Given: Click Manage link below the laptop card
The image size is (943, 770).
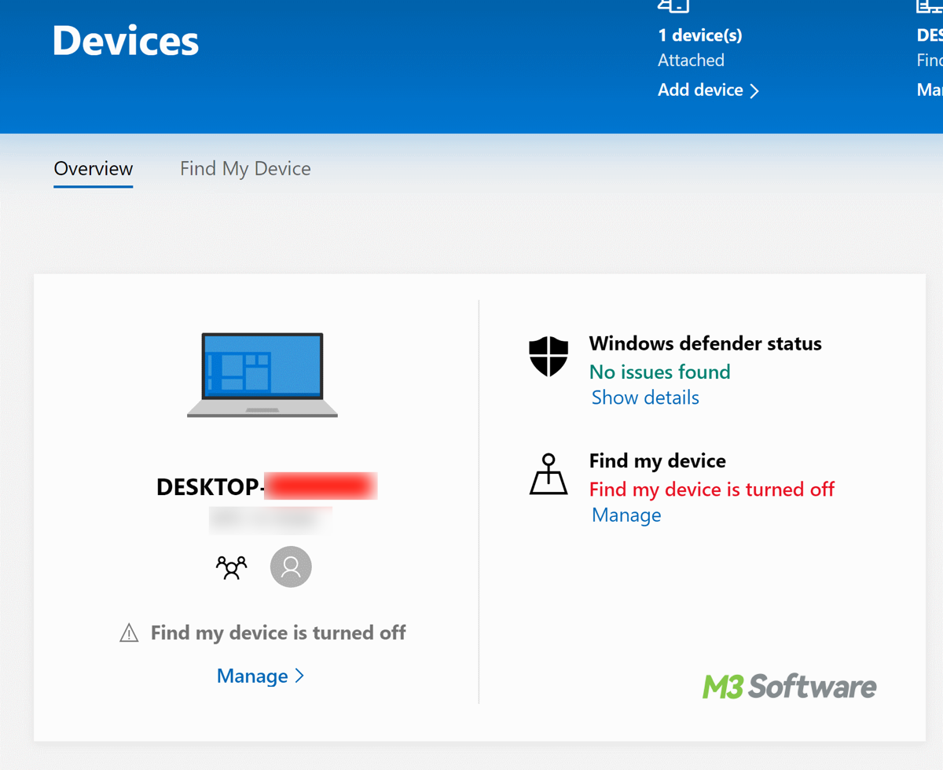Looking at the screenshot, I should [252, 676].
